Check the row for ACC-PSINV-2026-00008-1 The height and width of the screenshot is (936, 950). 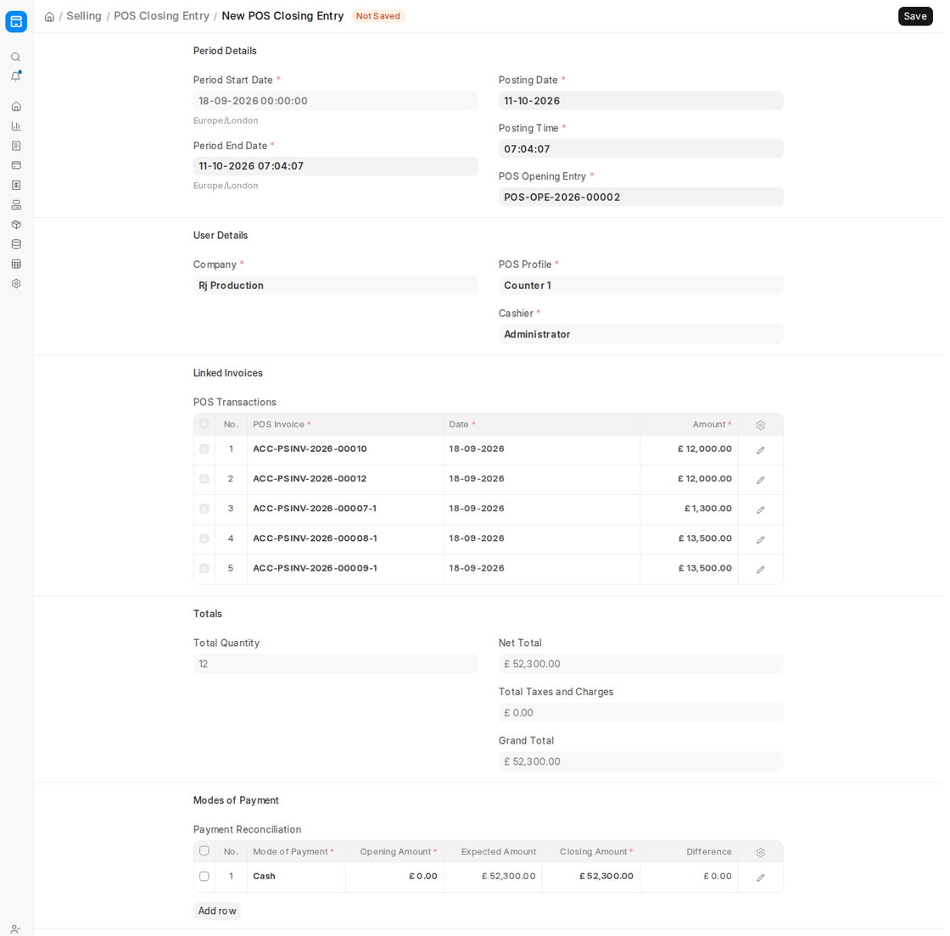(204, 538)
